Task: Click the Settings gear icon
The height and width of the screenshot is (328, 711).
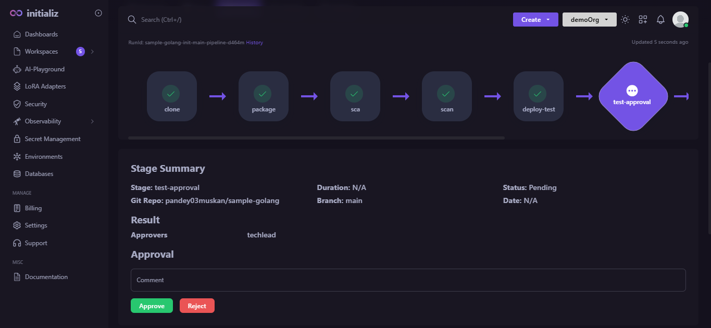Action: coord(17,225)
